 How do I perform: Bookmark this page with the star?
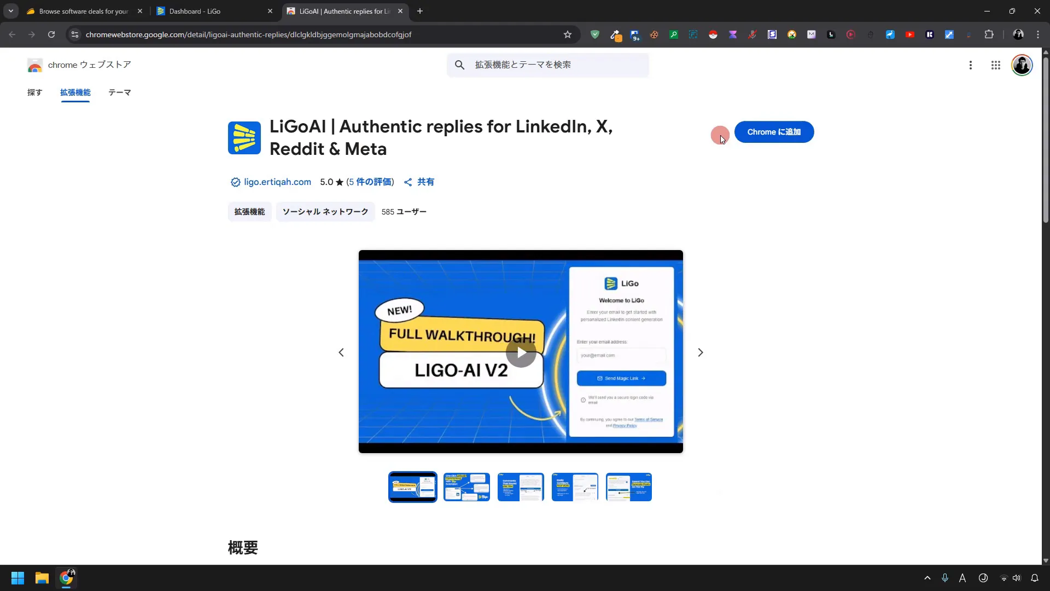[x=568, y=34]
